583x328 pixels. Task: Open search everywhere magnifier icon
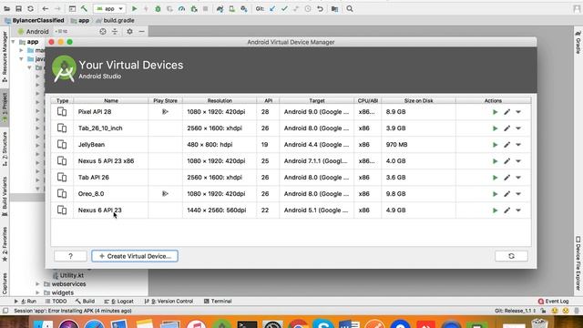pyautogui.click(x=350, y=8)
